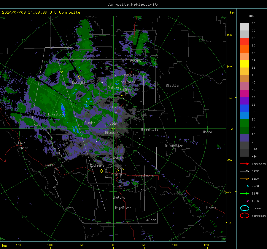Pick the pink 42-45 dBZ legend swatch
The image size is (267, 249).
pyautogui.click(x=244, y=86)
